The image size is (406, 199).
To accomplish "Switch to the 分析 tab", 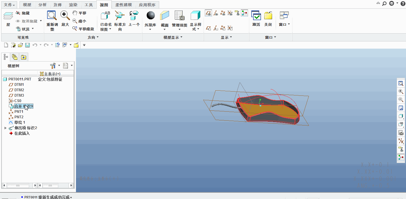I will (43, 5).
